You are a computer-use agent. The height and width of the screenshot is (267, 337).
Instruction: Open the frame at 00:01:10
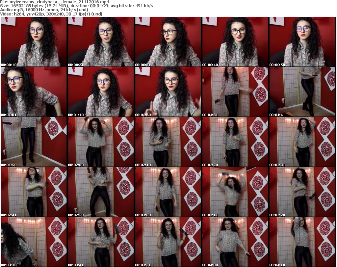(101, 92)
